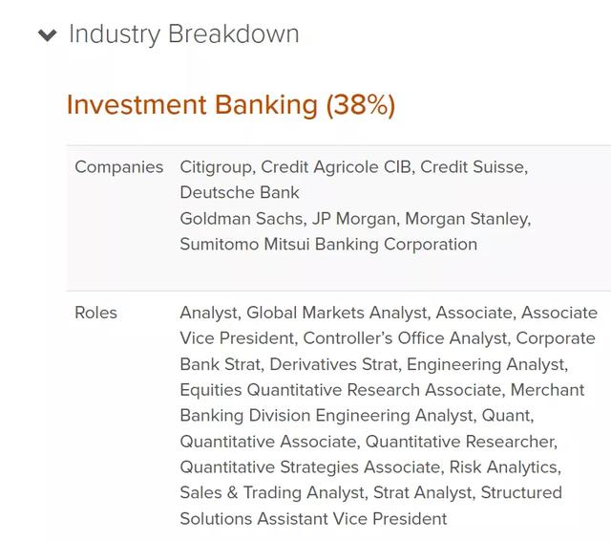
Task: Select the Quantitative Researcher role
Action: pos(459,442)
